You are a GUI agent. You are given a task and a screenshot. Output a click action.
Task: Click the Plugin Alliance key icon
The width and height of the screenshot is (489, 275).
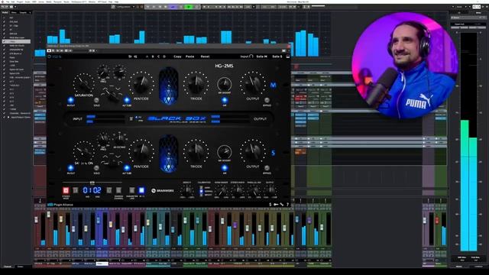[276, 205]
